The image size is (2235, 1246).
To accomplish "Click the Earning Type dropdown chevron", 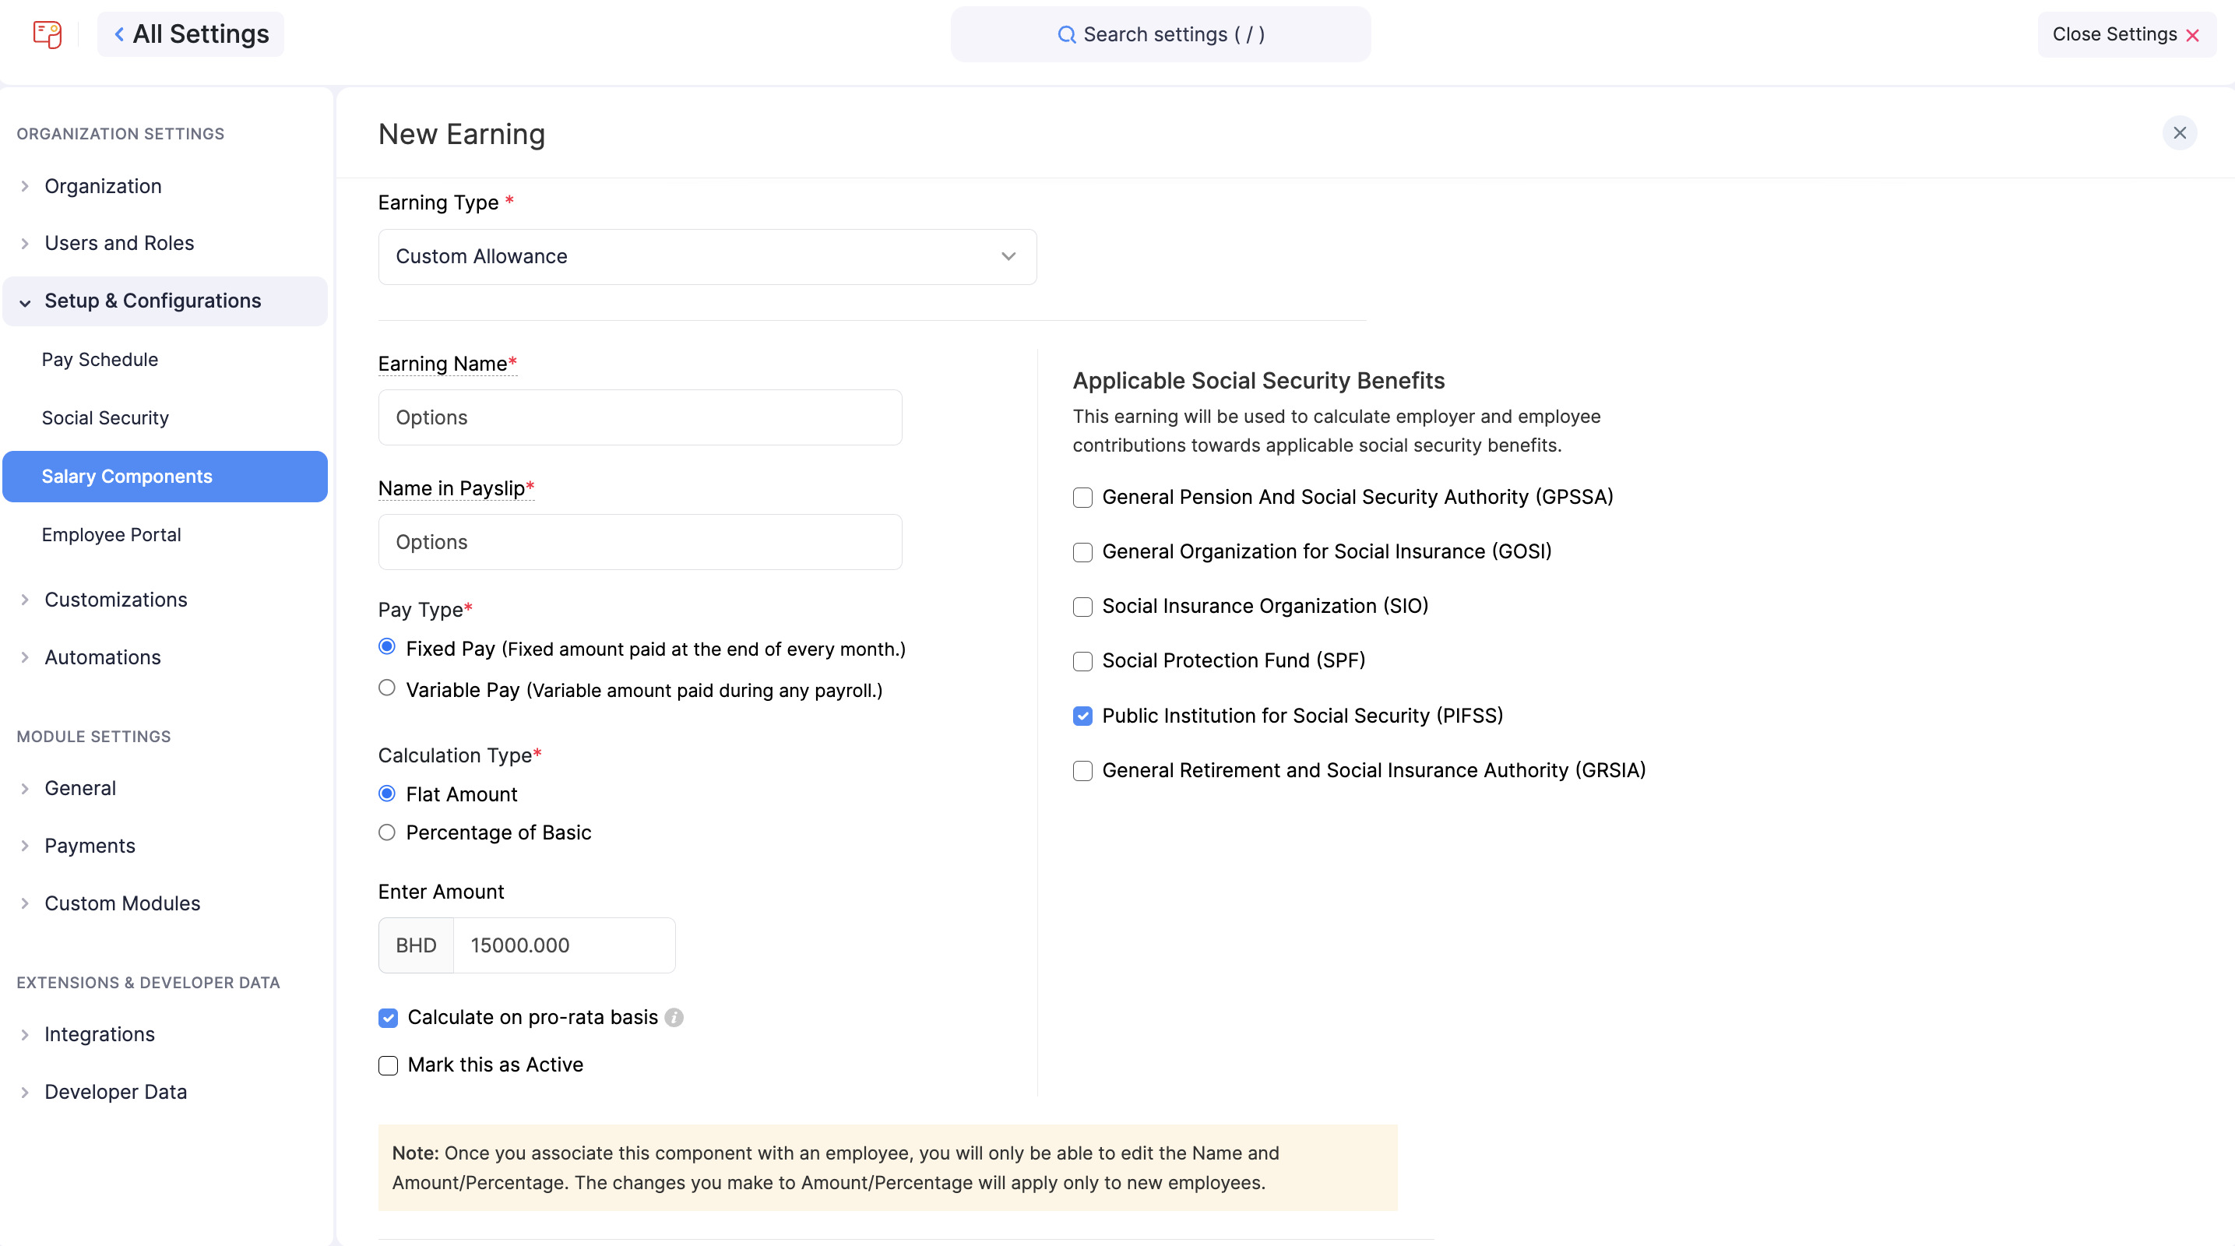I will (1008, 257).
